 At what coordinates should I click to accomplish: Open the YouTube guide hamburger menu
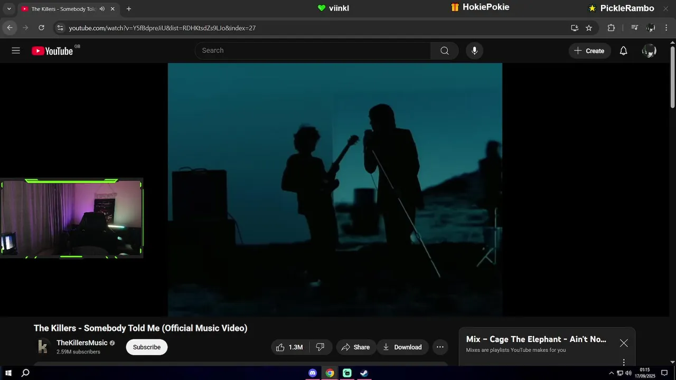click(16, 51)
